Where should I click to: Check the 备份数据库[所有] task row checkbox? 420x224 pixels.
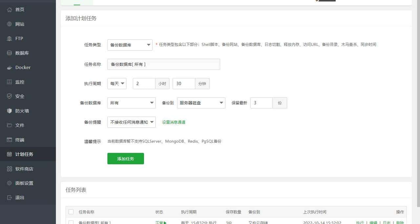pos(71,222)
